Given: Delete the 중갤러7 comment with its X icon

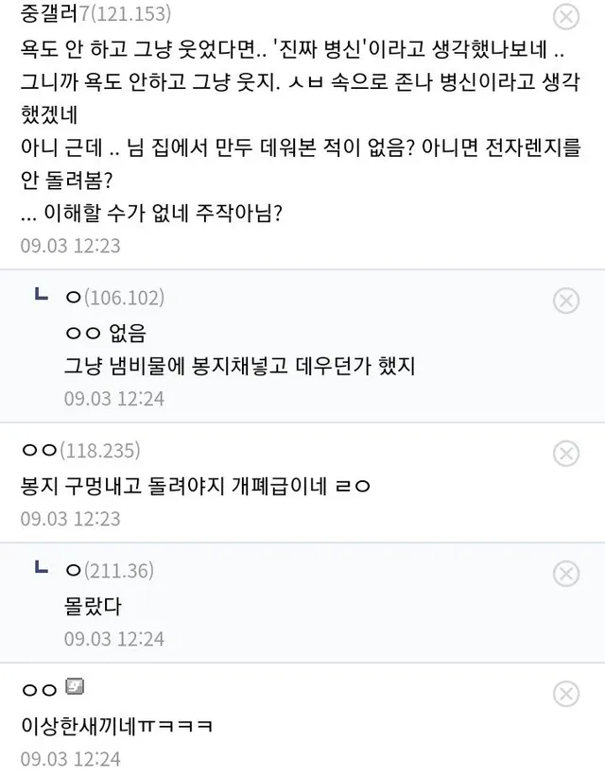Looking at the screenshot, I should point(565,16).
